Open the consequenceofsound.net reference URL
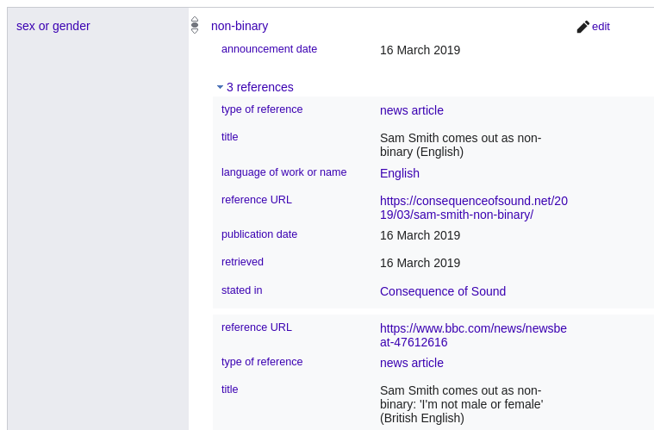 (473, 208)
